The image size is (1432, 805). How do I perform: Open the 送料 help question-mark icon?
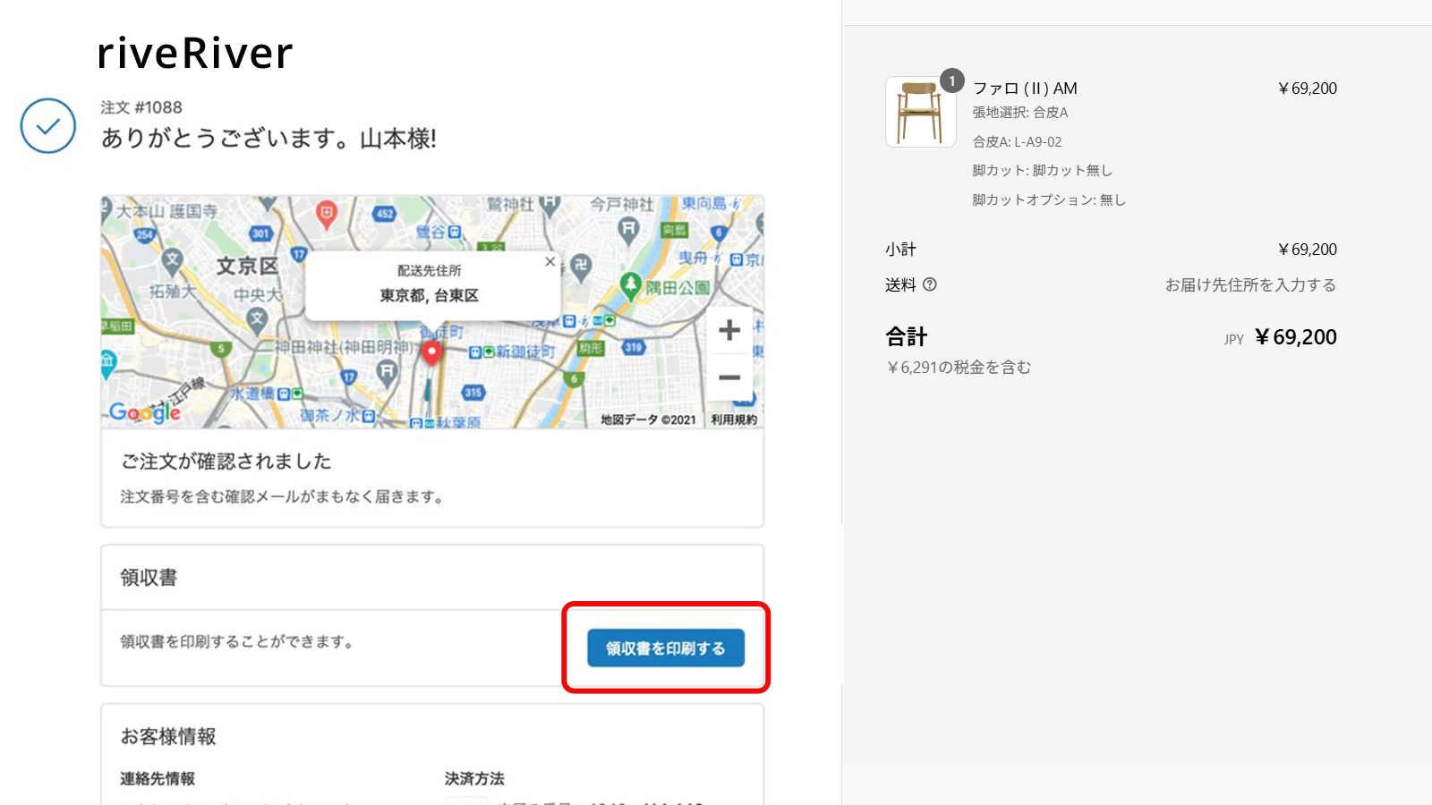pos(930,284)
